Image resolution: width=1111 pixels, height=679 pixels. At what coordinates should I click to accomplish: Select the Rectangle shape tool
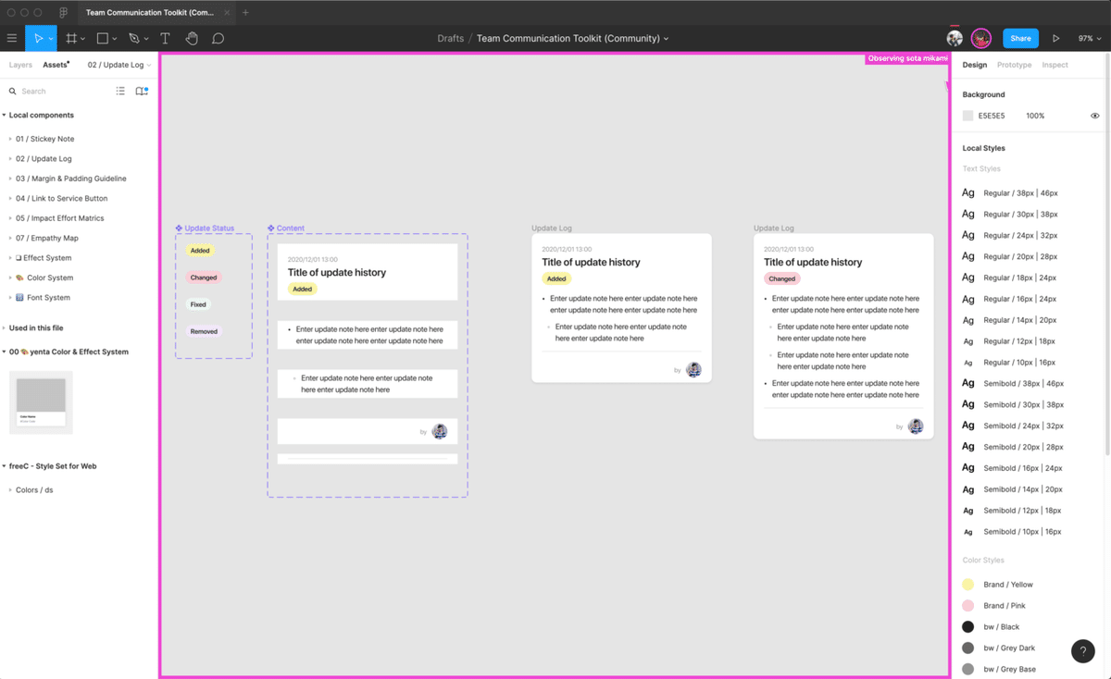(x=103, y=38)
